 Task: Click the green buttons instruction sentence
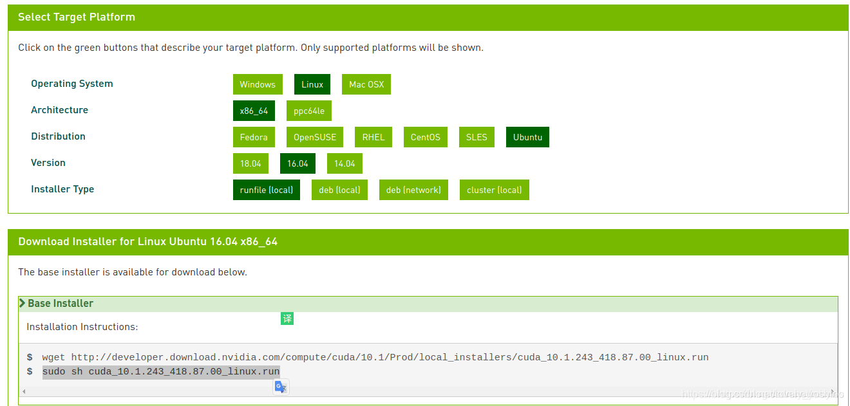click(x=250, y=48)
